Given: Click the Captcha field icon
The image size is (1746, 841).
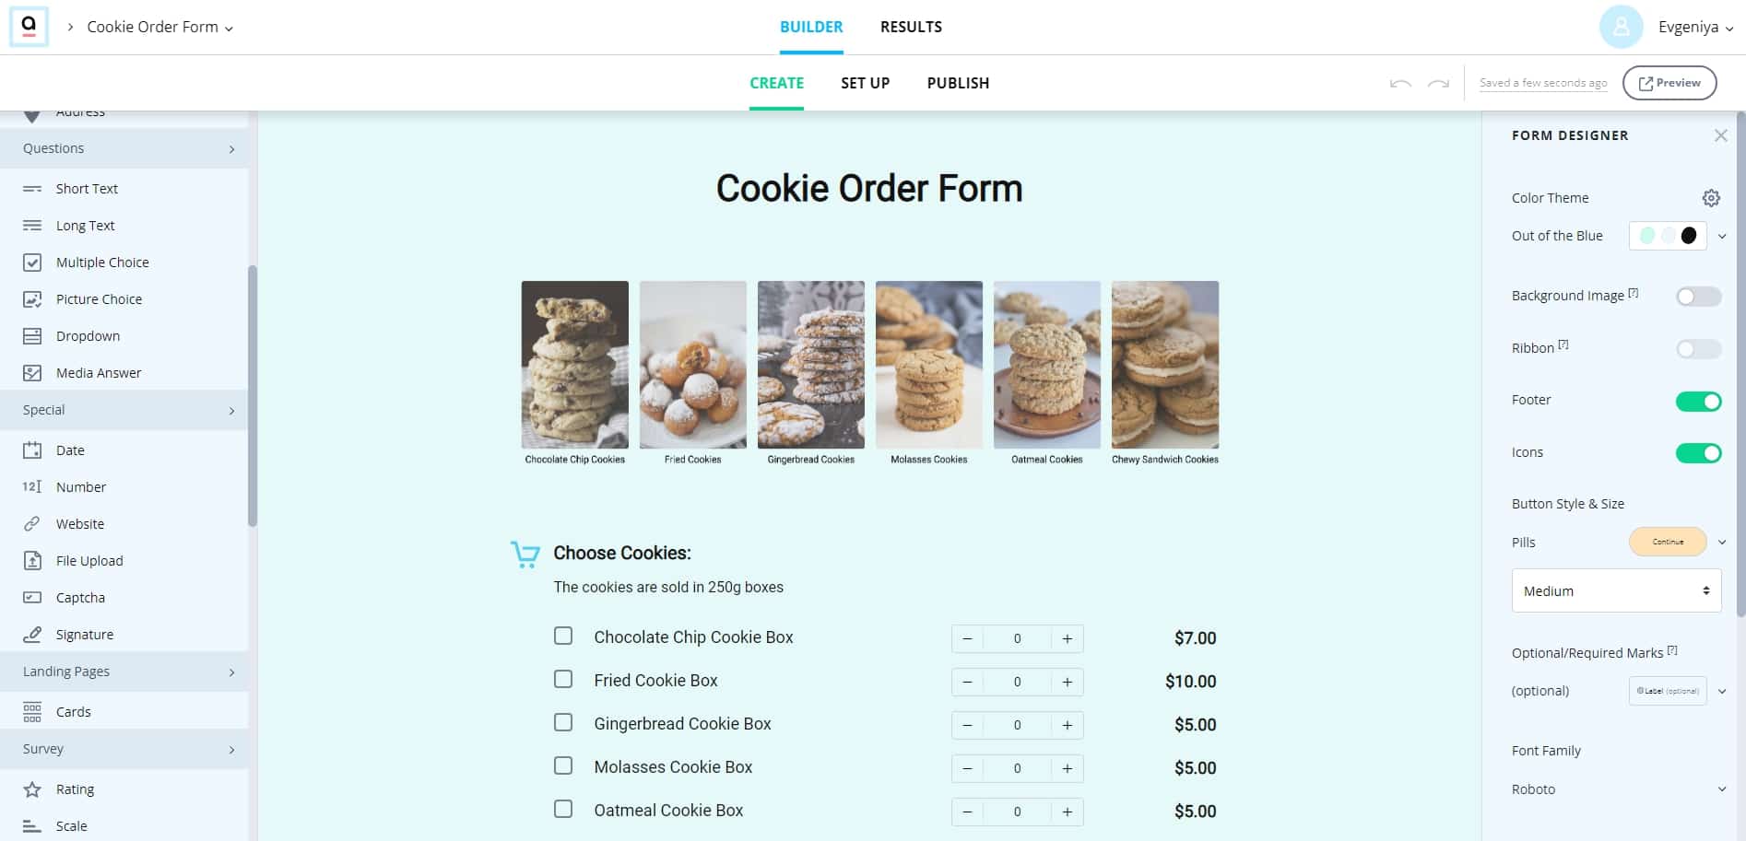Looking at the screenshot, I should click(x=32, y=598).
